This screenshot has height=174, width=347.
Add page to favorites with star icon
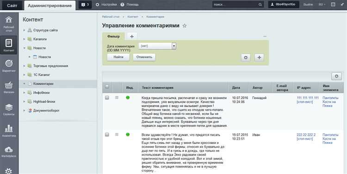[184, 26]
